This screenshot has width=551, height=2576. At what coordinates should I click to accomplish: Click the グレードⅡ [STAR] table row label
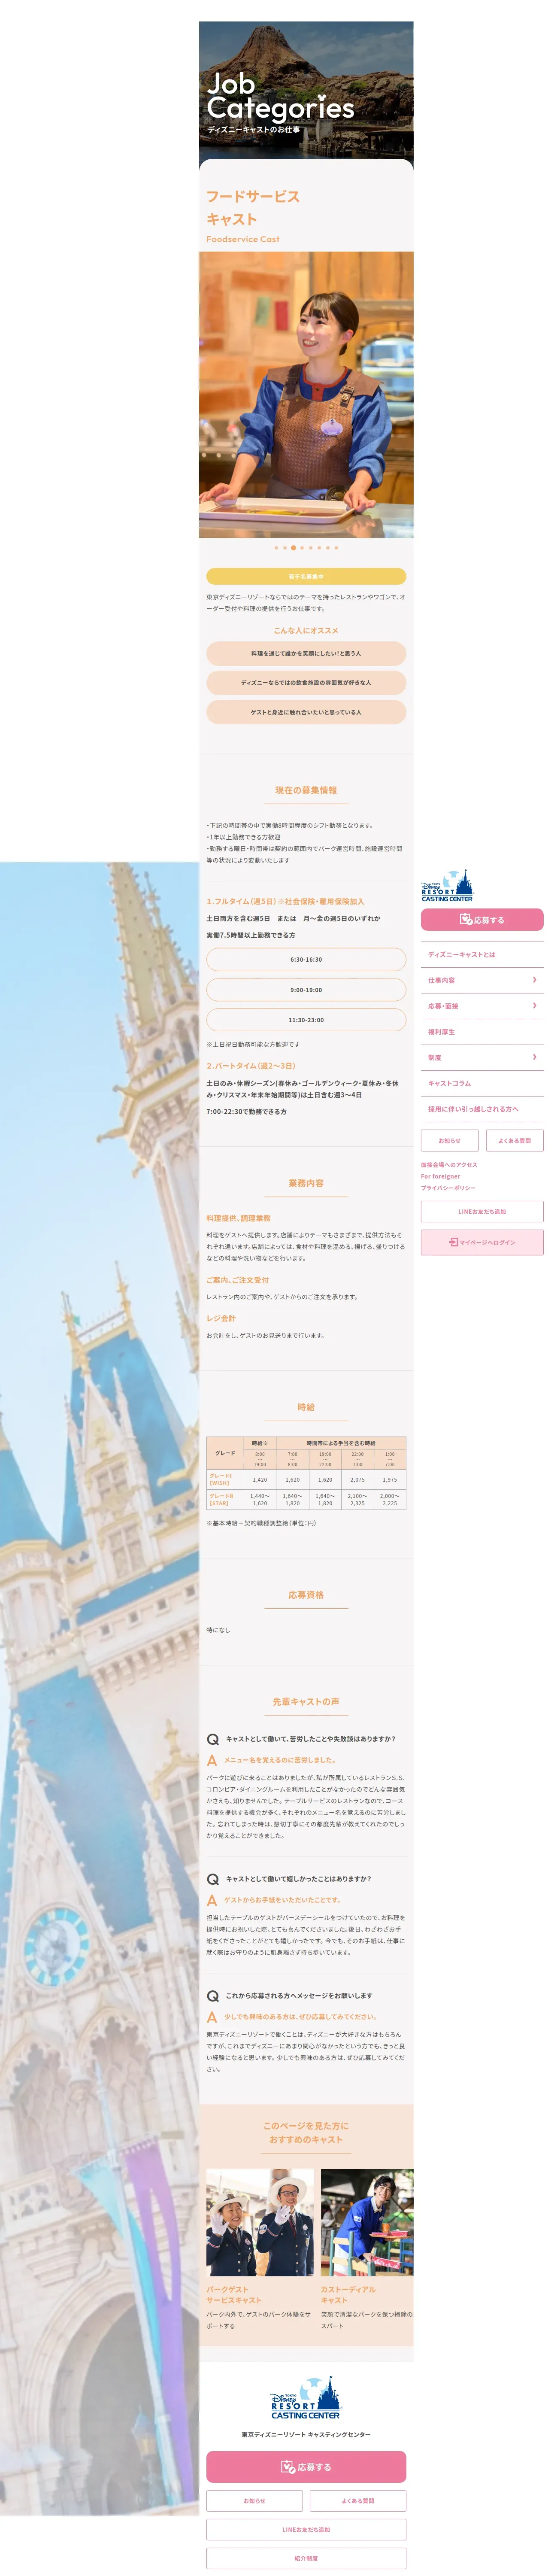pos(225,1500)
